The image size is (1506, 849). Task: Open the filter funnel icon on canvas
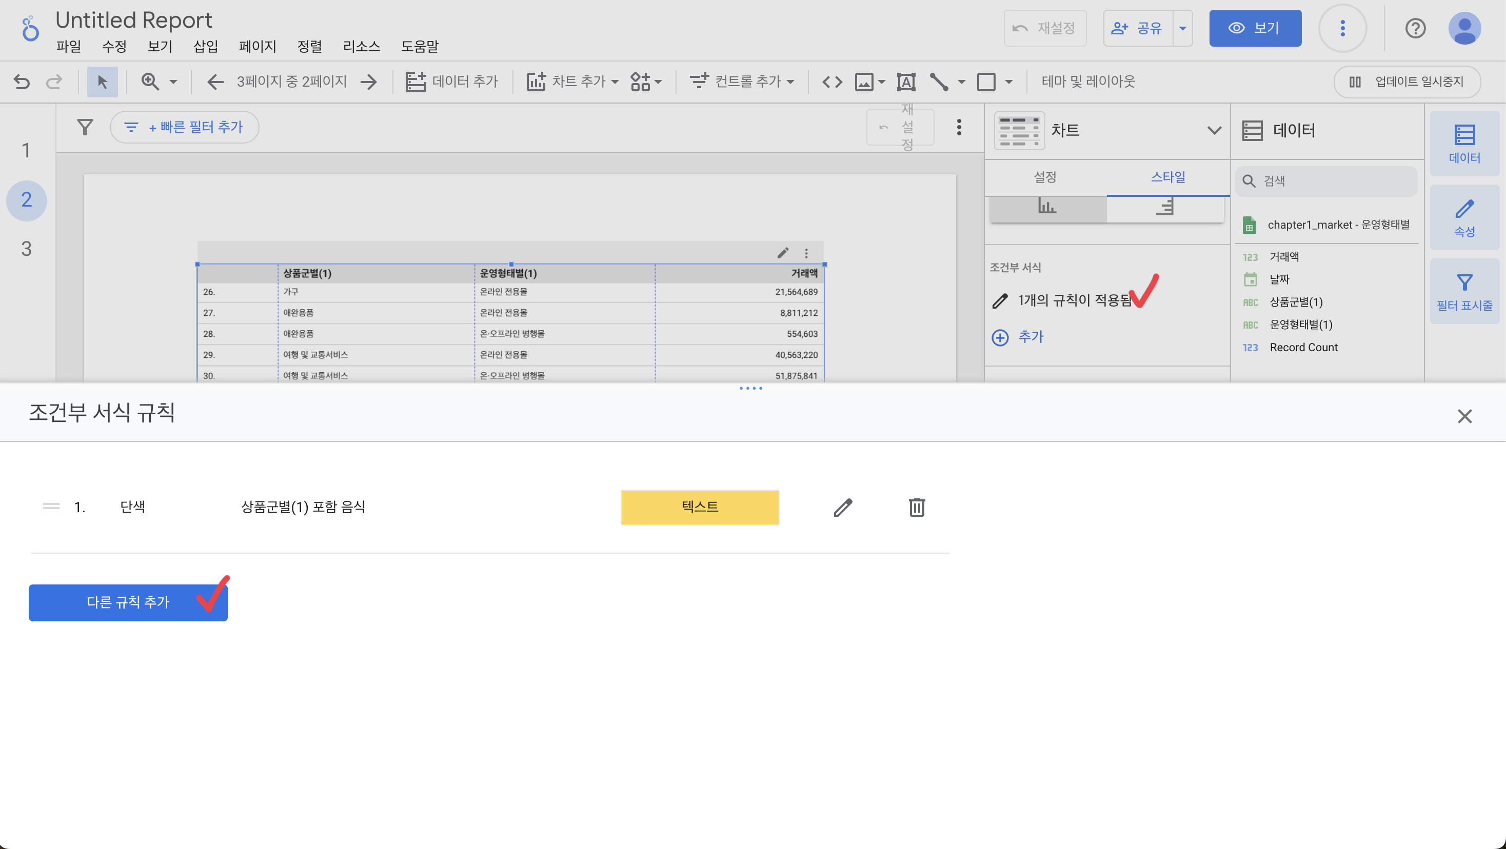pos(85,127)
